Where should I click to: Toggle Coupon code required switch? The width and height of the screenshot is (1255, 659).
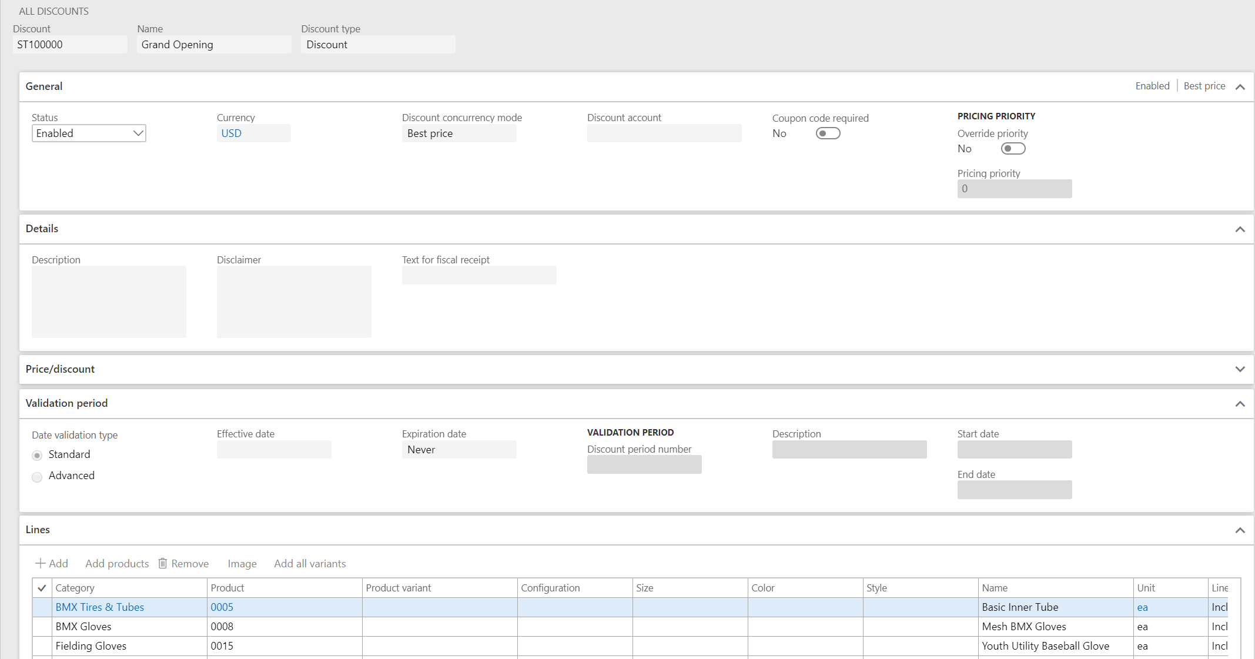[x=826, y=133]
